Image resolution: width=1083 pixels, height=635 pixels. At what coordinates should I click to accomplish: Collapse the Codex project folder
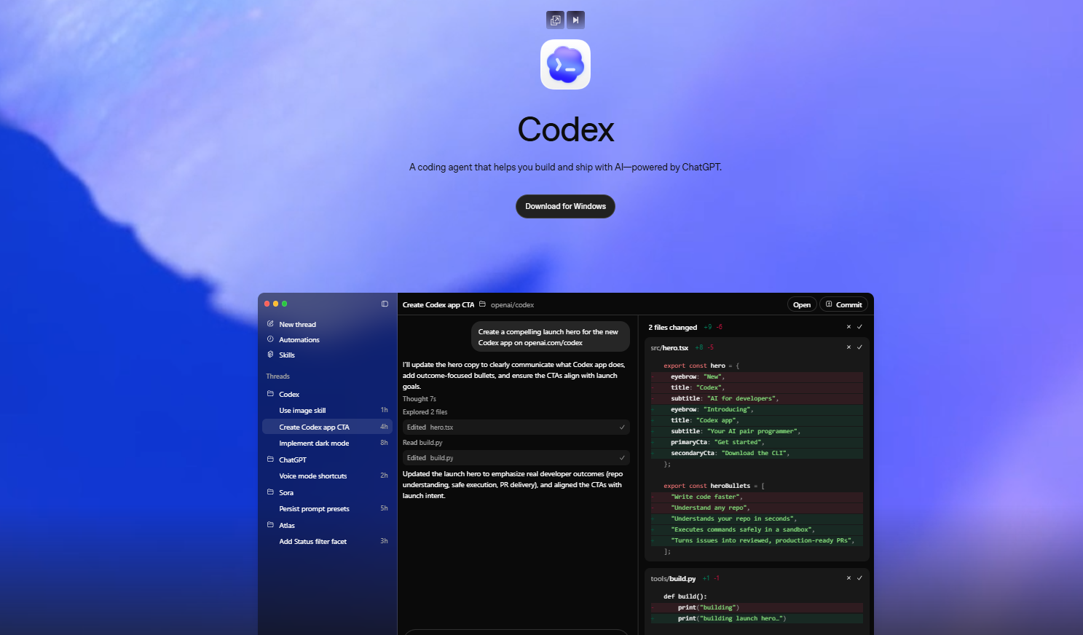pyautogui.click(x=270, y=394)
